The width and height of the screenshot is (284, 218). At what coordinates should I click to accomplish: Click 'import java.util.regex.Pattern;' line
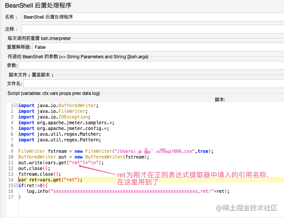(x=60, y=140)
